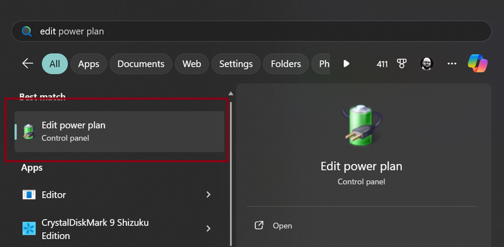
Task: Switch to the Apps filter tab
Action: point(89,64)
